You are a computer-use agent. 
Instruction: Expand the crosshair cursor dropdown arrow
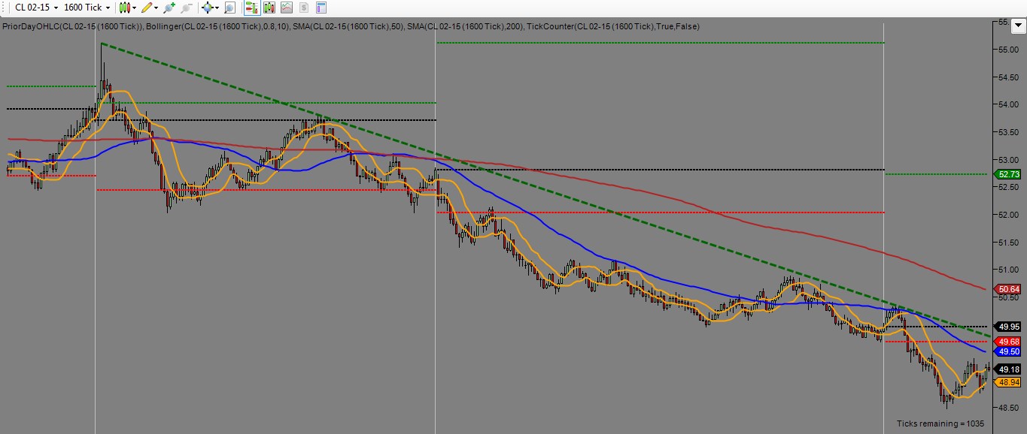217,8
